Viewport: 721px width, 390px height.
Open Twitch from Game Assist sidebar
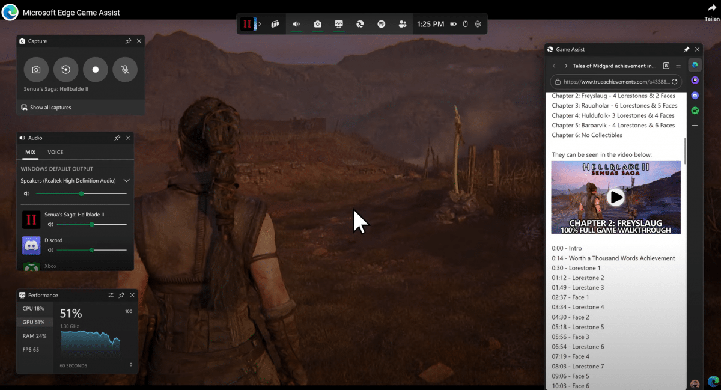(695, 80)
